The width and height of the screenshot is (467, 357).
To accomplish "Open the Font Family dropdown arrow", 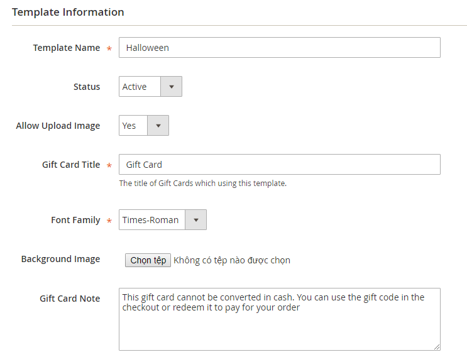I will (196, 220).
